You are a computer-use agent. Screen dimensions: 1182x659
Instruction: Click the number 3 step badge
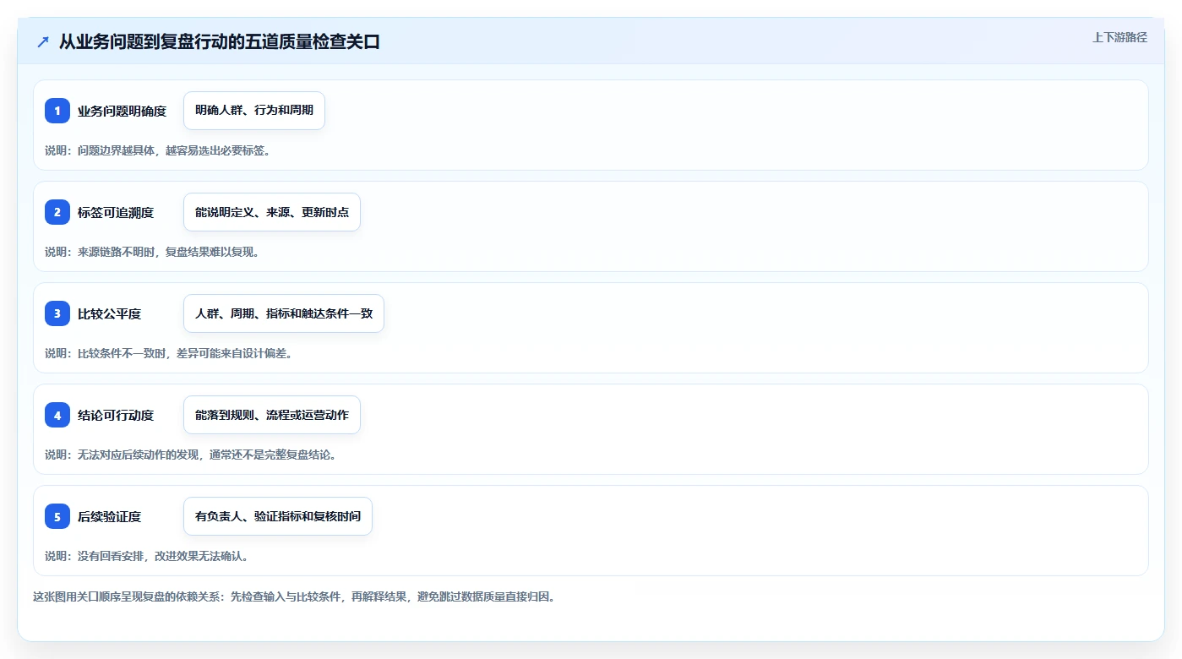tap(57, 313)
